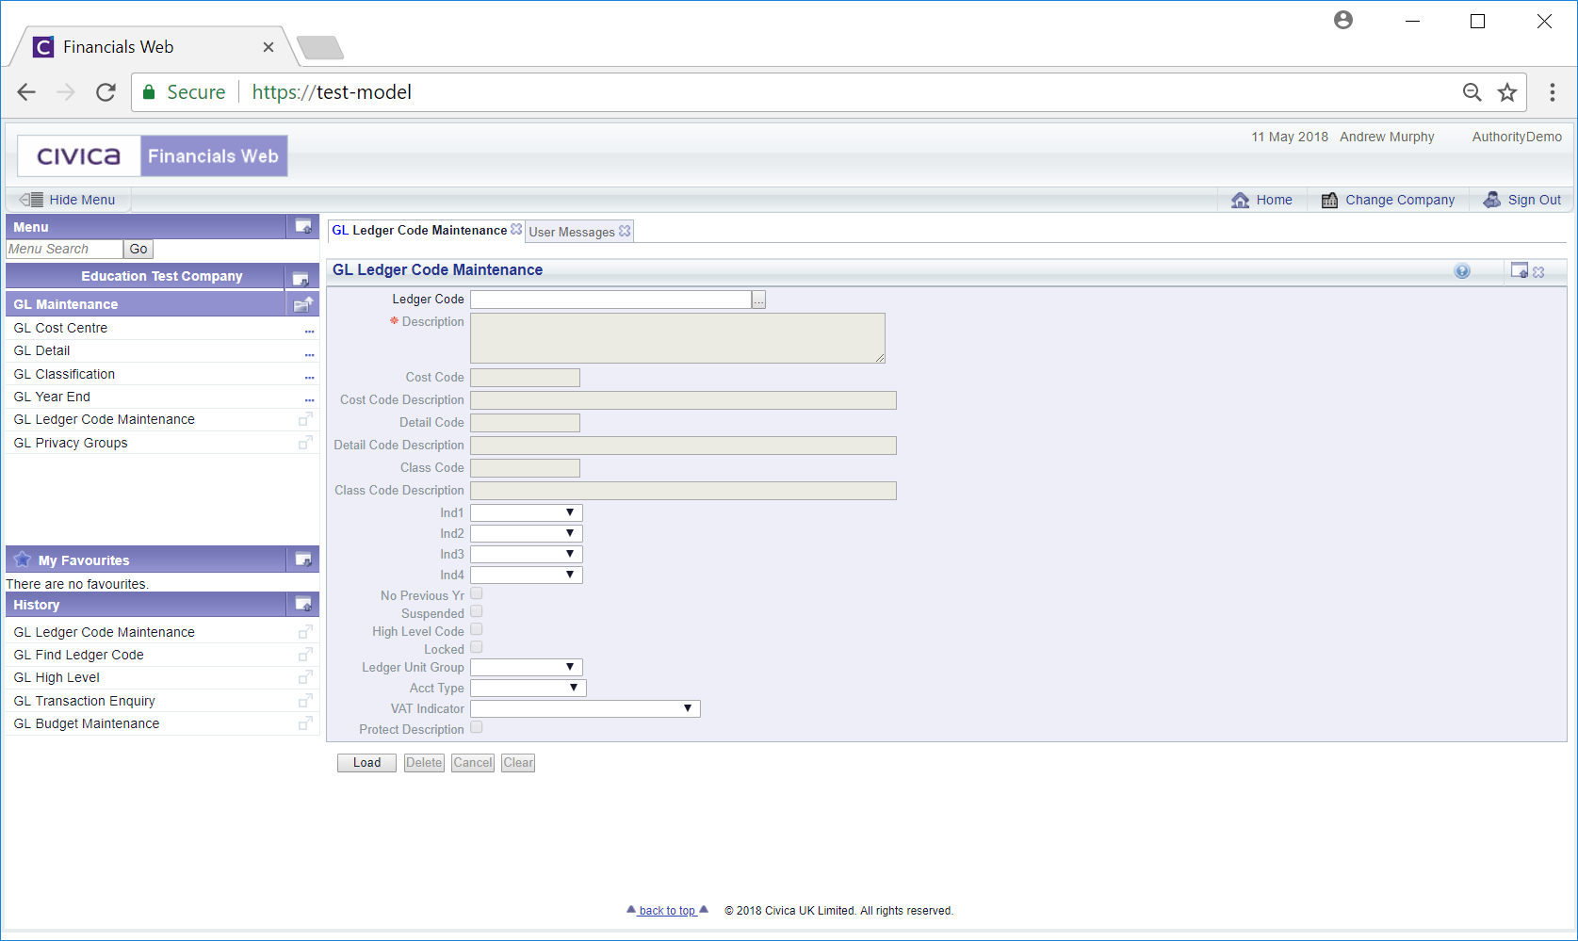Close the User Messages tab
Image resolution: width=1578 pixels, height=941 pixels.
coord(625,231)
